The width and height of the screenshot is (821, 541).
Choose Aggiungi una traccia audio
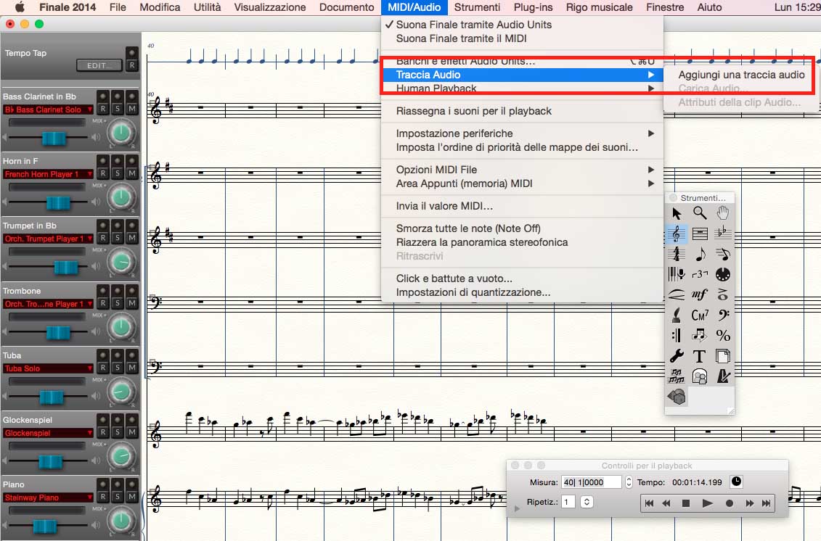click(741, 75)
